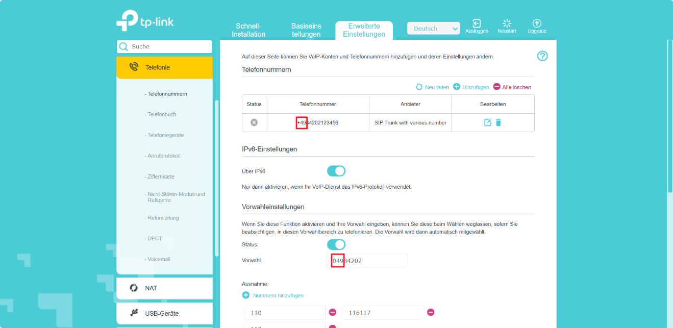The height and width of the screenshot is (328, 673).
Task: Open Telefonbuch in the sidebar
Action: click(162, 114)
